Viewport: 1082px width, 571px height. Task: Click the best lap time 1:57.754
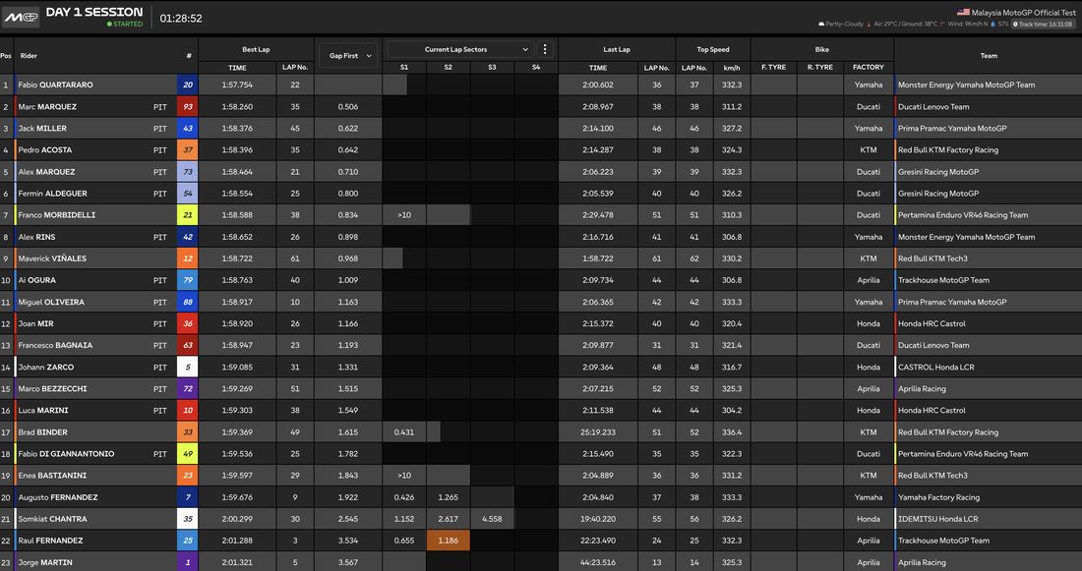[x=237, y=85]
